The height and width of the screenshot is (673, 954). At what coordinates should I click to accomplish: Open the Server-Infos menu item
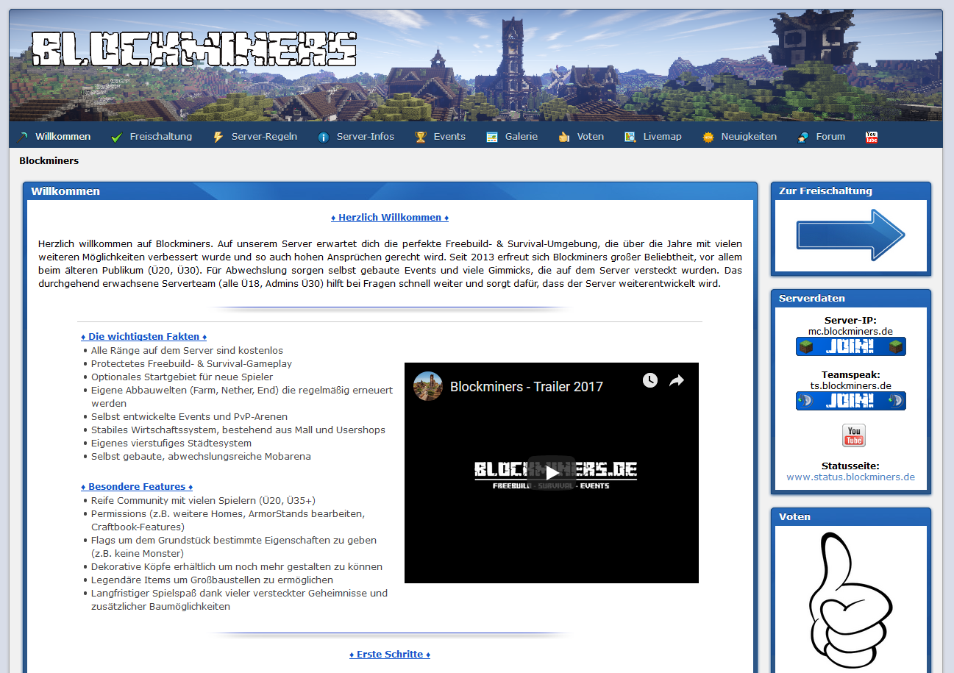tap(366, 136)
